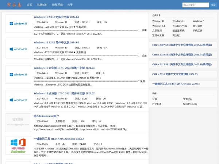Click Windows 10 category tag dated 2024-02-26

pyautogui.click(x=61, y=99)
